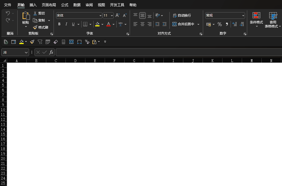The height and width of the screenshot is (186, 282).
Task: Click the text orientation icon
Action: [x=157, y=15]
